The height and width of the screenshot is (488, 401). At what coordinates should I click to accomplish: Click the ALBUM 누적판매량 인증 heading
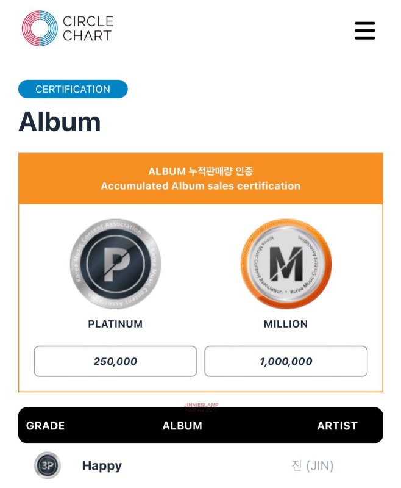200,171
